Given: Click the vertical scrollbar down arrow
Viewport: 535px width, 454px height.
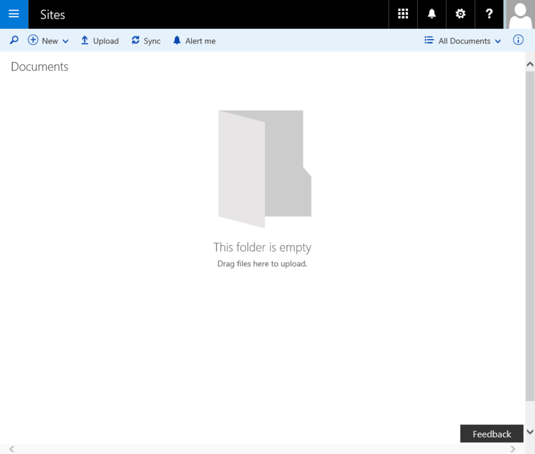Looking at the screenshot, I should pos(530,432).
